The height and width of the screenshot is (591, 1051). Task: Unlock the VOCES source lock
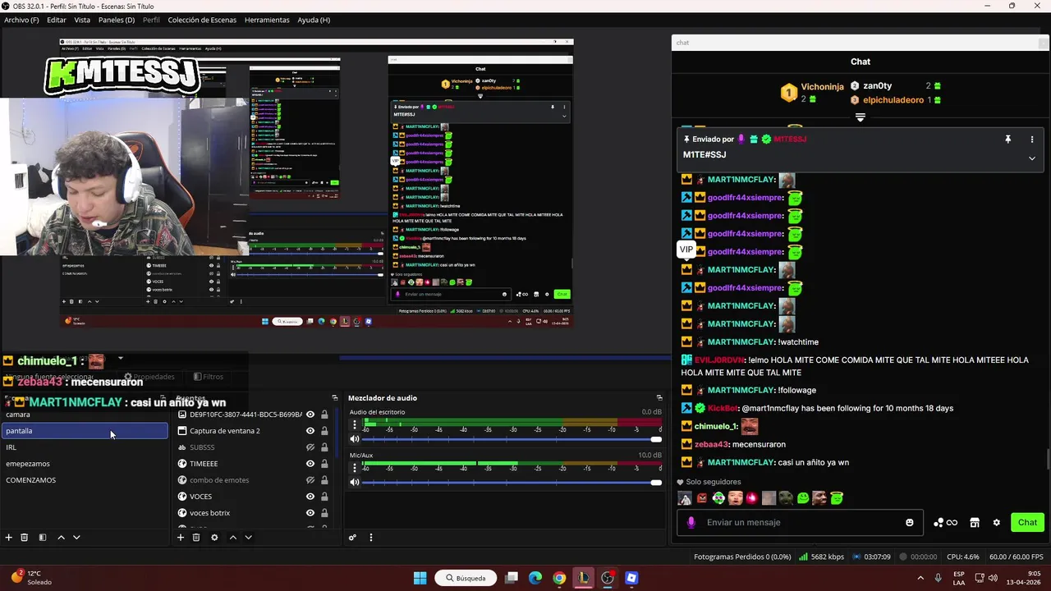point(324,497)
